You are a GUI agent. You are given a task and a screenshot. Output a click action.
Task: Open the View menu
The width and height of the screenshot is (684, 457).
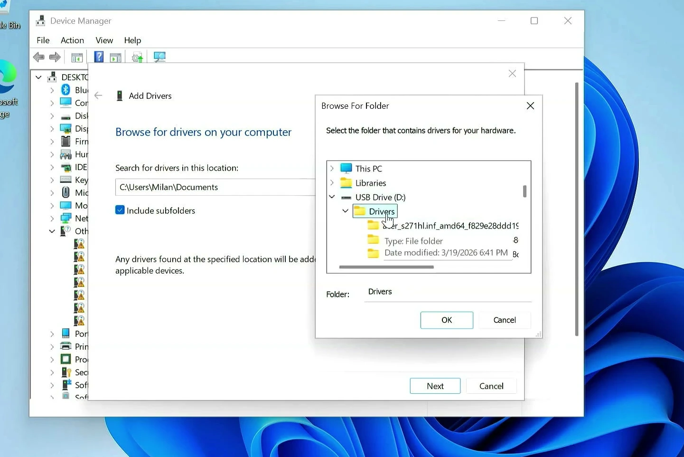[104, 40]
